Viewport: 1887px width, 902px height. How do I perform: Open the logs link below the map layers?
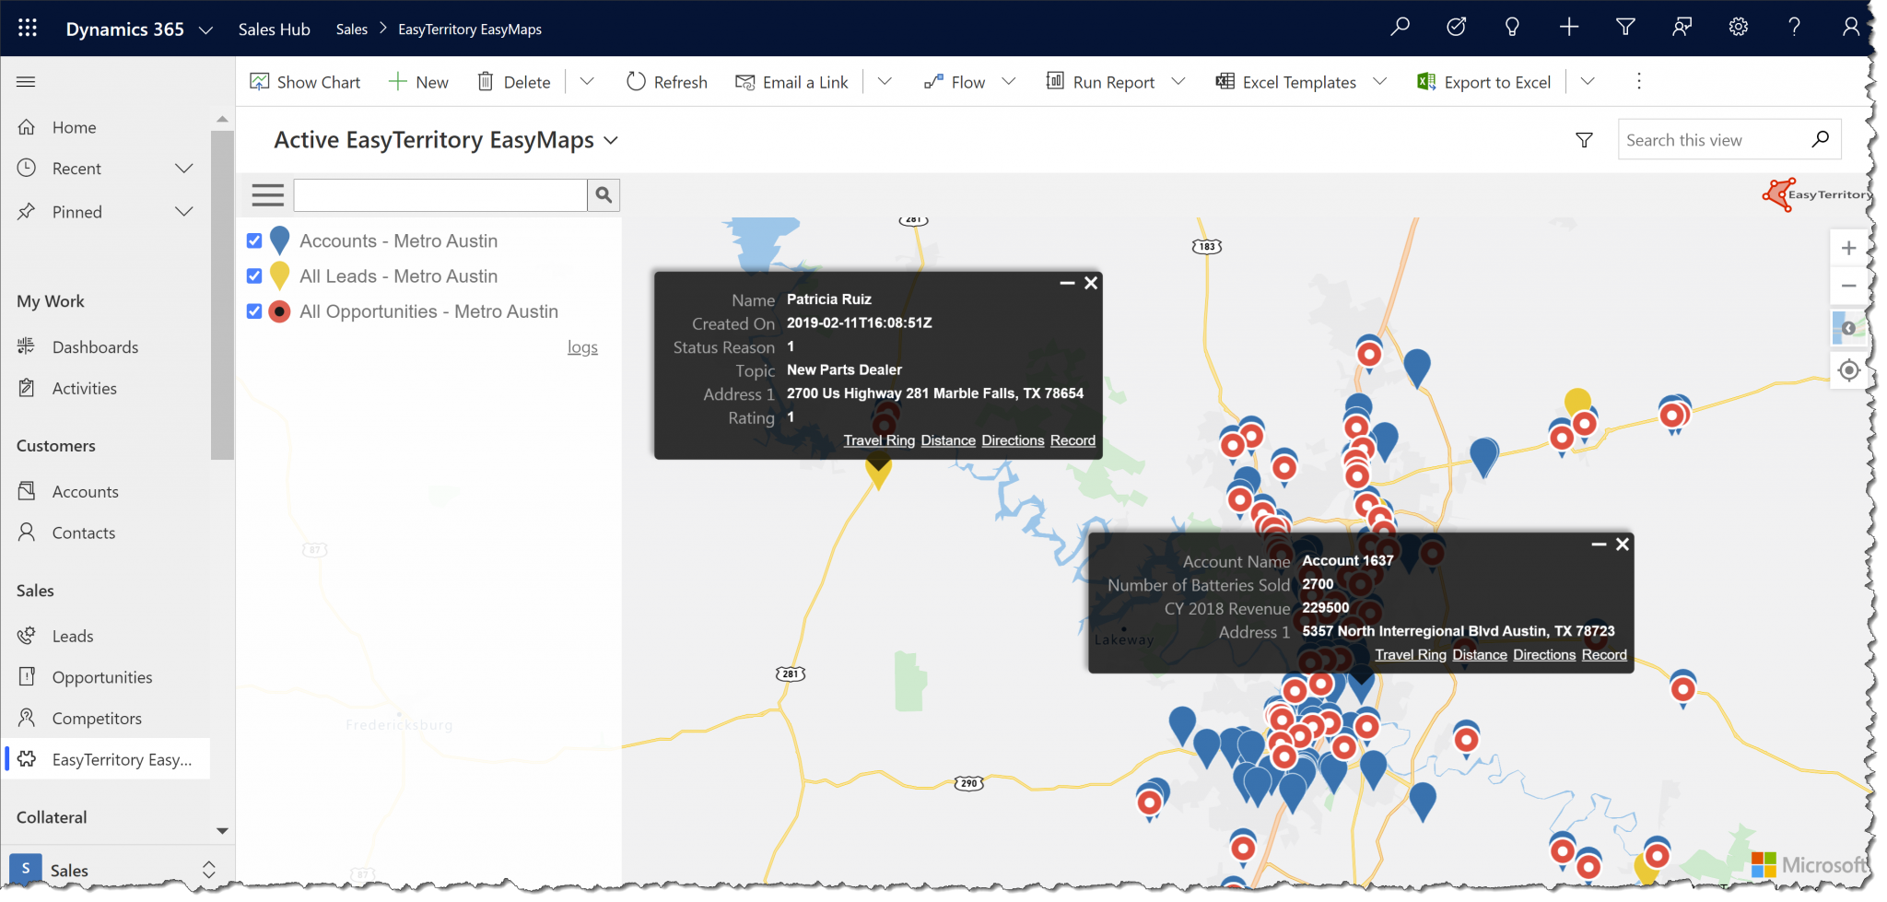[582, 346]
